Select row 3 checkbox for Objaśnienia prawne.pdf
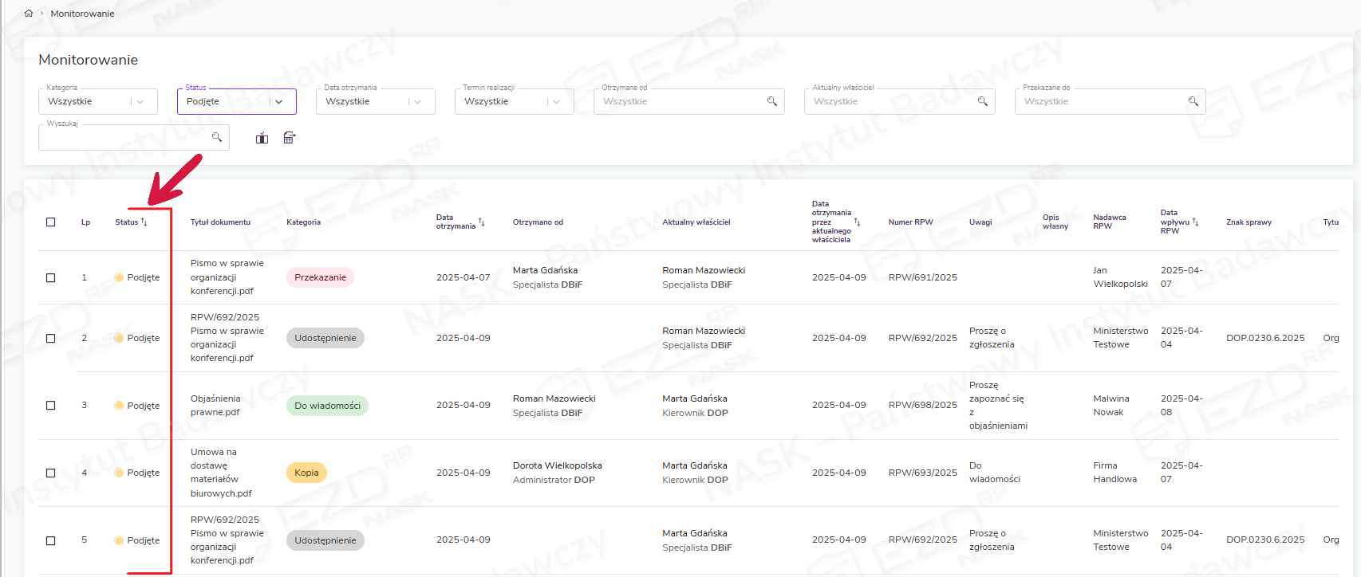Viewport: 1361px width, 577px height. (x=51, y=405)
